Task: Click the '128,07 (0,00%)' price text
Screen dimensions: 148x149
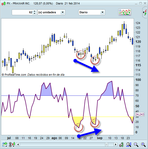Action: pyautogui.click(x=43, y=3)
